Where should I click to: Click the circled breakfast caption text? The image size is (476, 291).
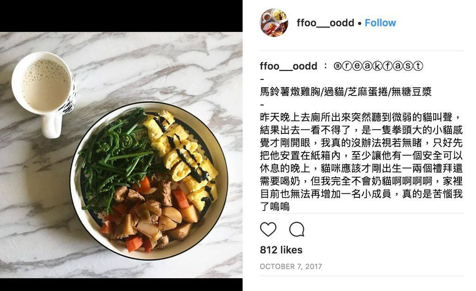[378, 66]
